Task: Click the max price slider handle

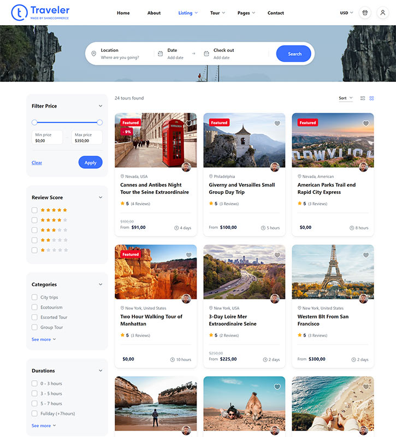Action: pyautogui.click(x=99, y=122)
